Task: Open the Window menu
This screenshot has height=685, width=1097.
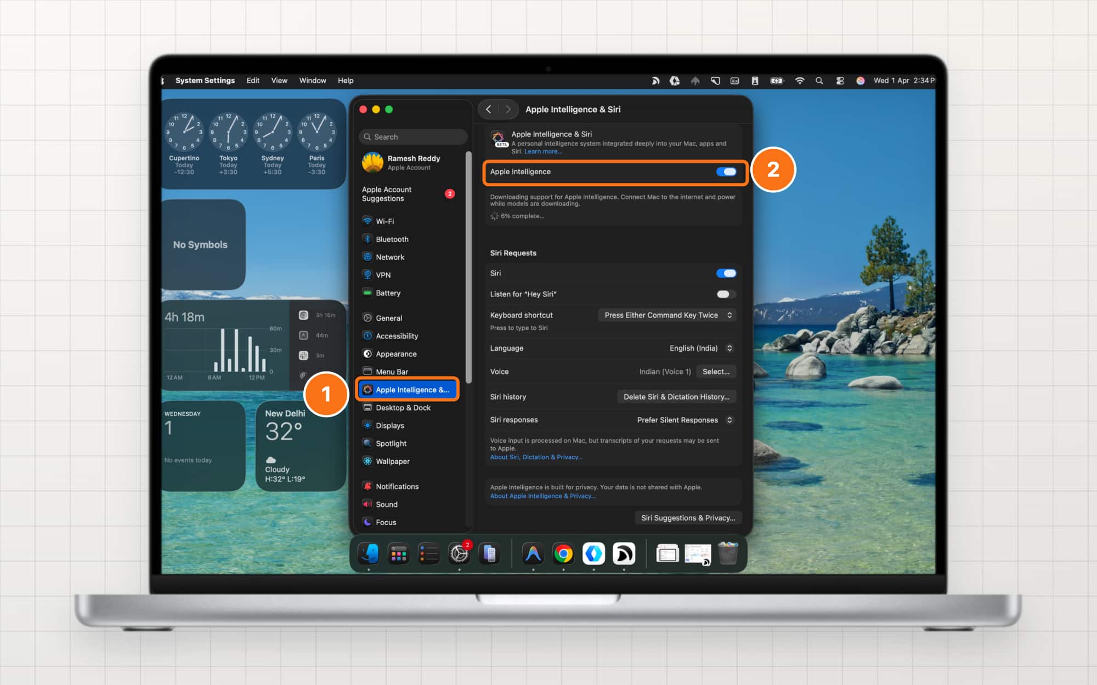Action: (x=313, y=81)
